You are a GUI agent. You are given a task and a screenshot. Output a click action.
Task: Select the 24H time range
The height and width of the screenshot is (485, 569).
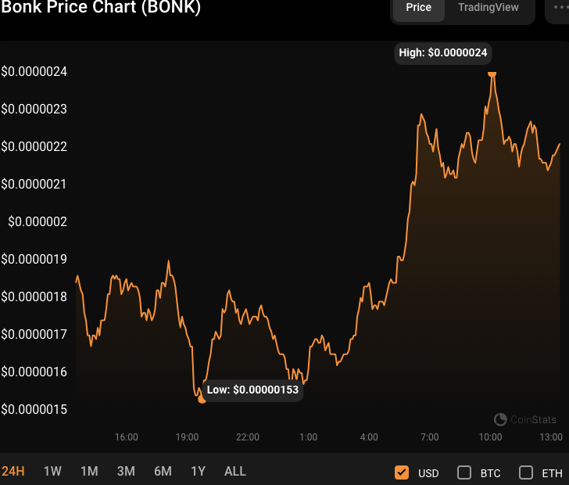[13, 471]
